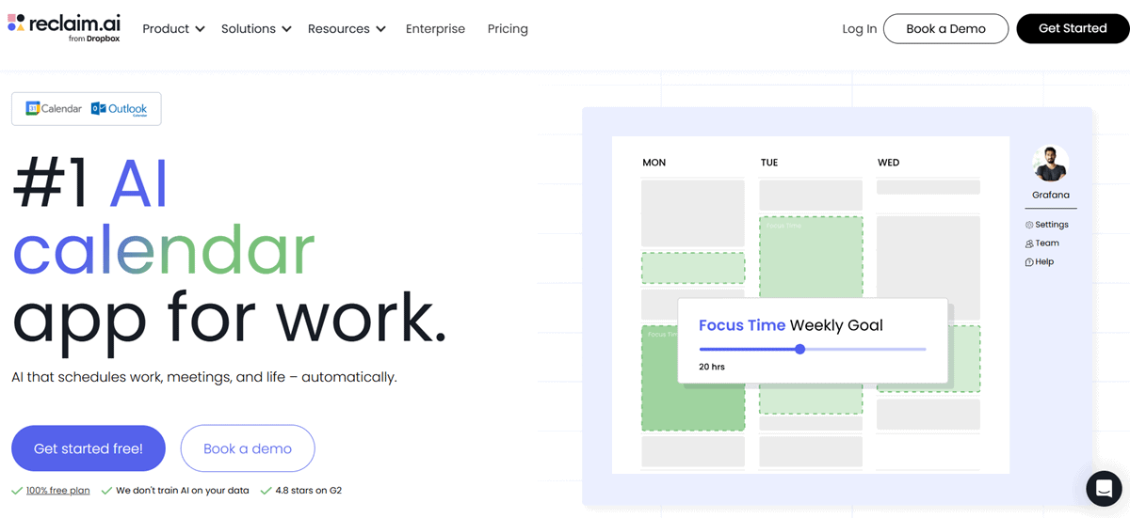The image size is (1130, 518).
Task: Click the Get started free! button
Action: point(89,448)
